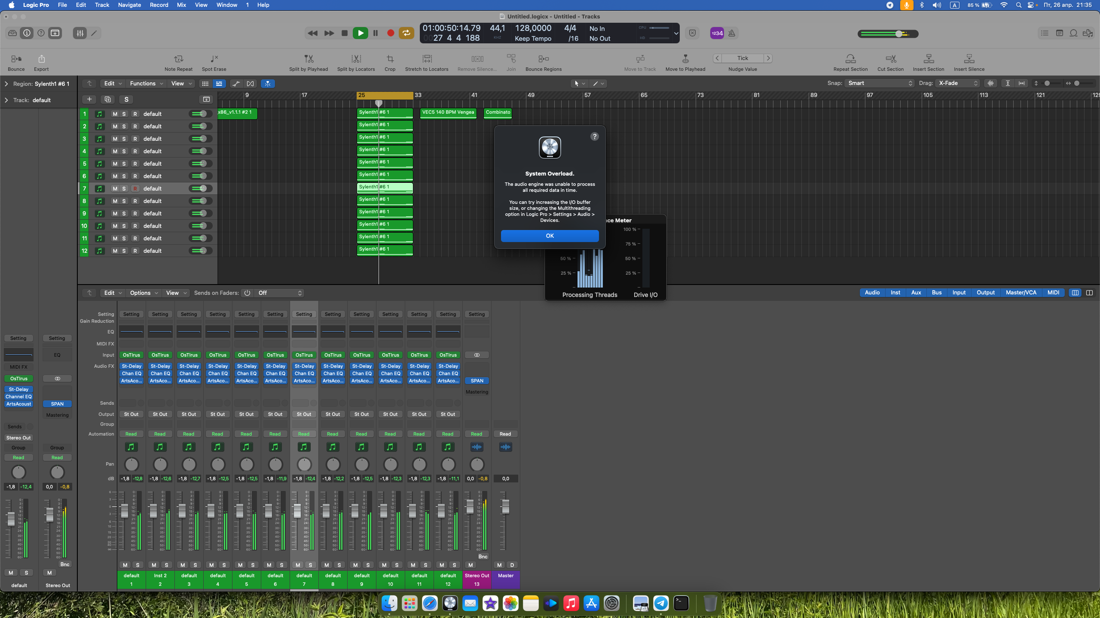This screenshot has height=618, width=1100.
Task: Open Quick Help with question mark icon
Action: (41, 33)
